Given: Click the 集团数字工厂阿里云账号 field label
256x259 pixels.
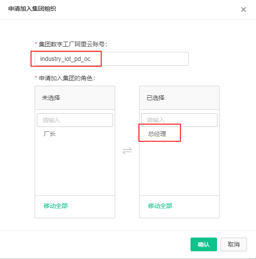Looking at the screenshot, I should pos(73,45).
